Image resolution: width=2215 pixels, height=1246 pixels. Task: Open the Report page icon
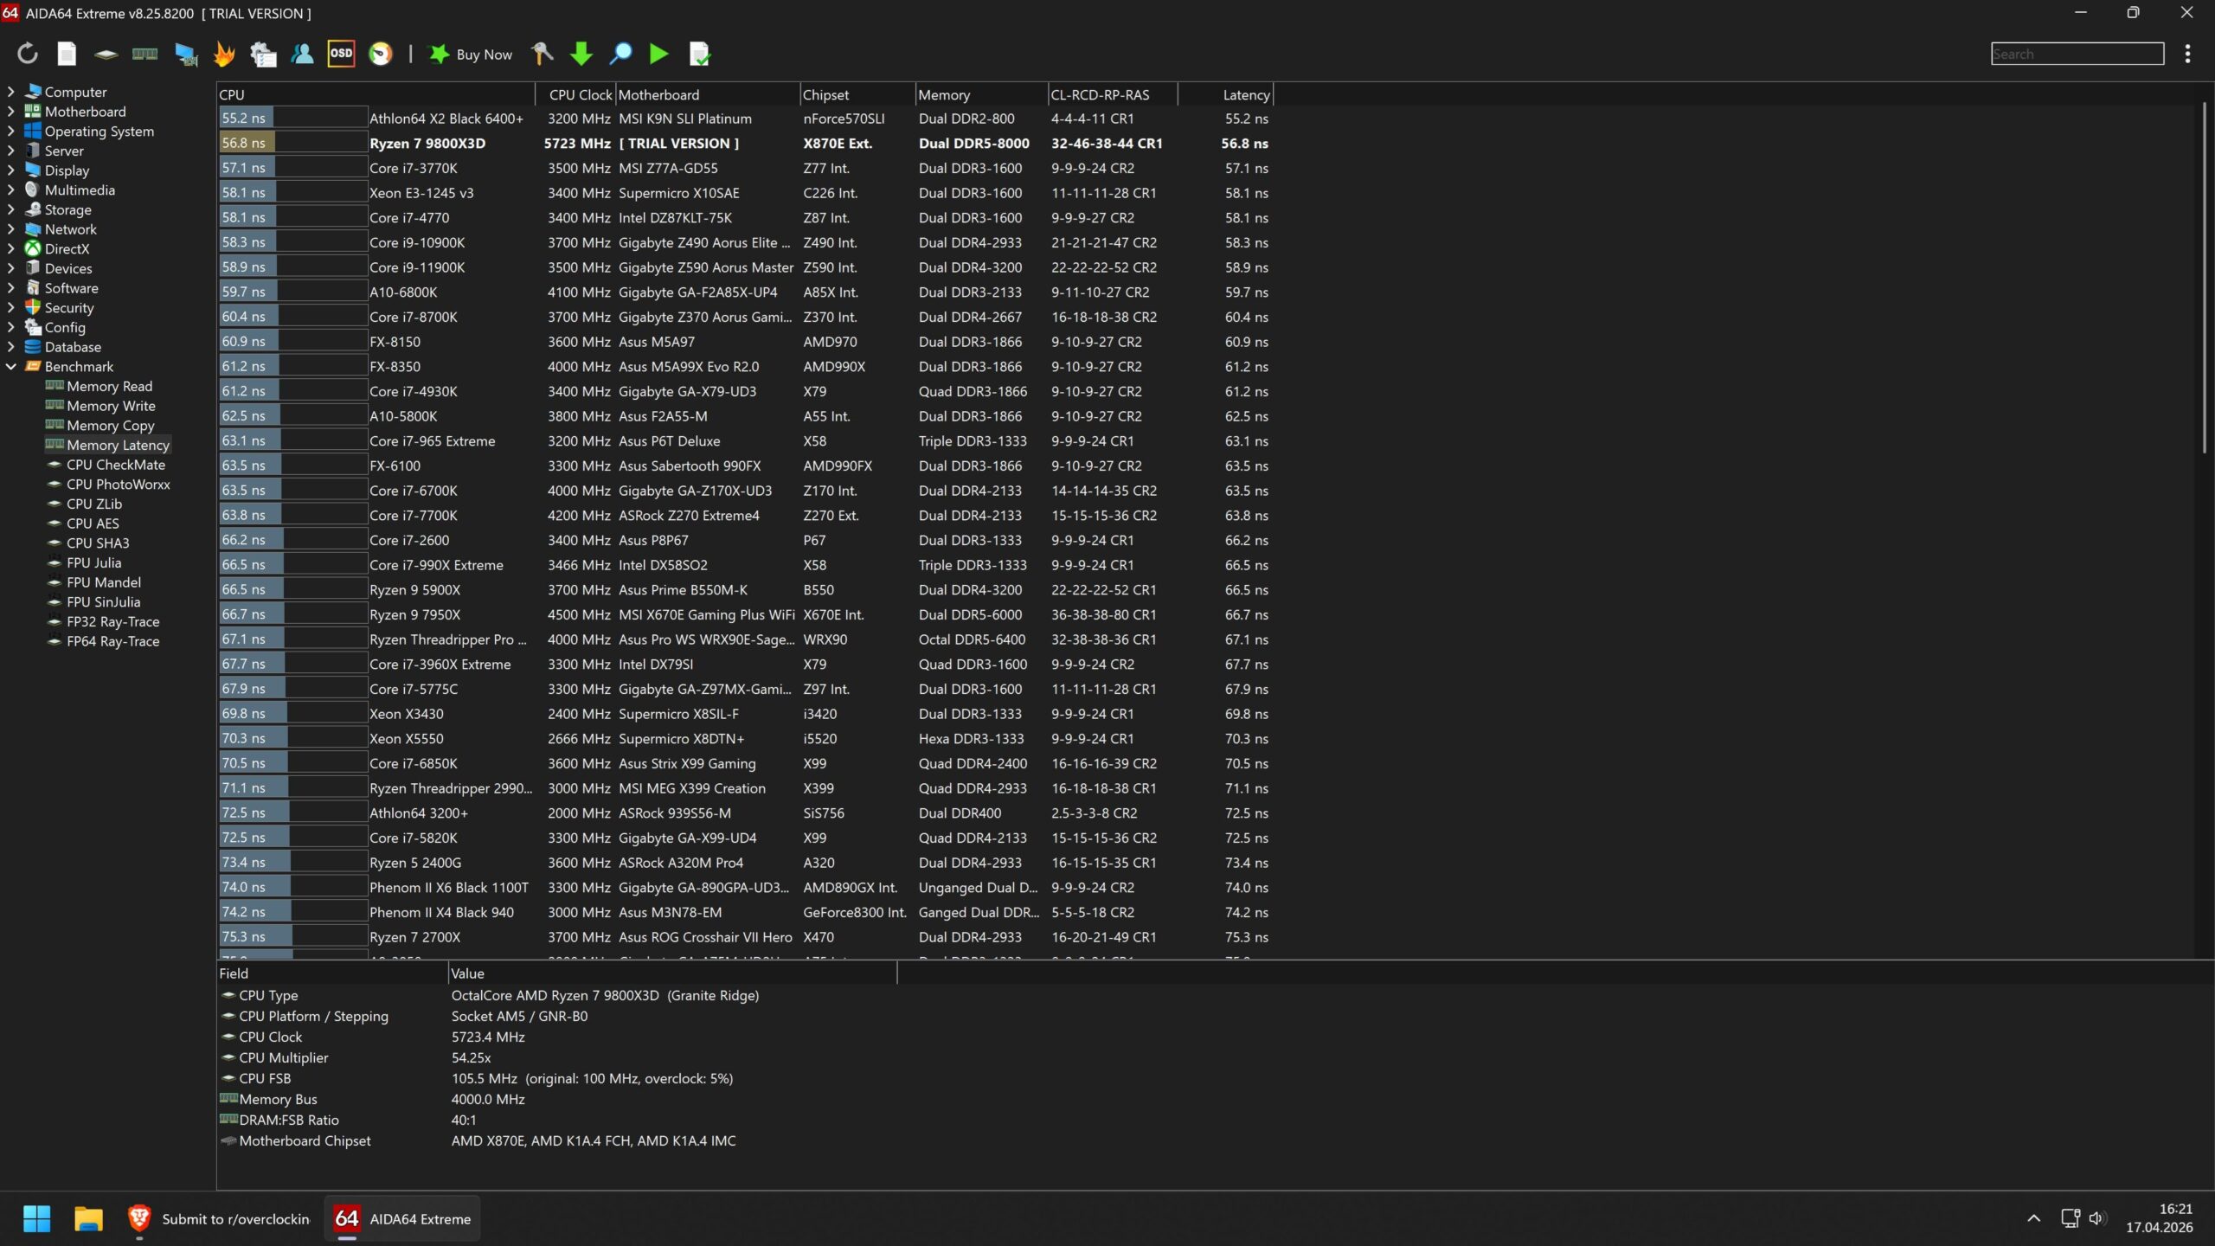(x=67, y=54)
